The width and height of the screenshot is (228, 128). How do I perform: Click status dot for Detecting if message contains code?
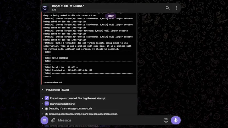click(x=46, y=109)
